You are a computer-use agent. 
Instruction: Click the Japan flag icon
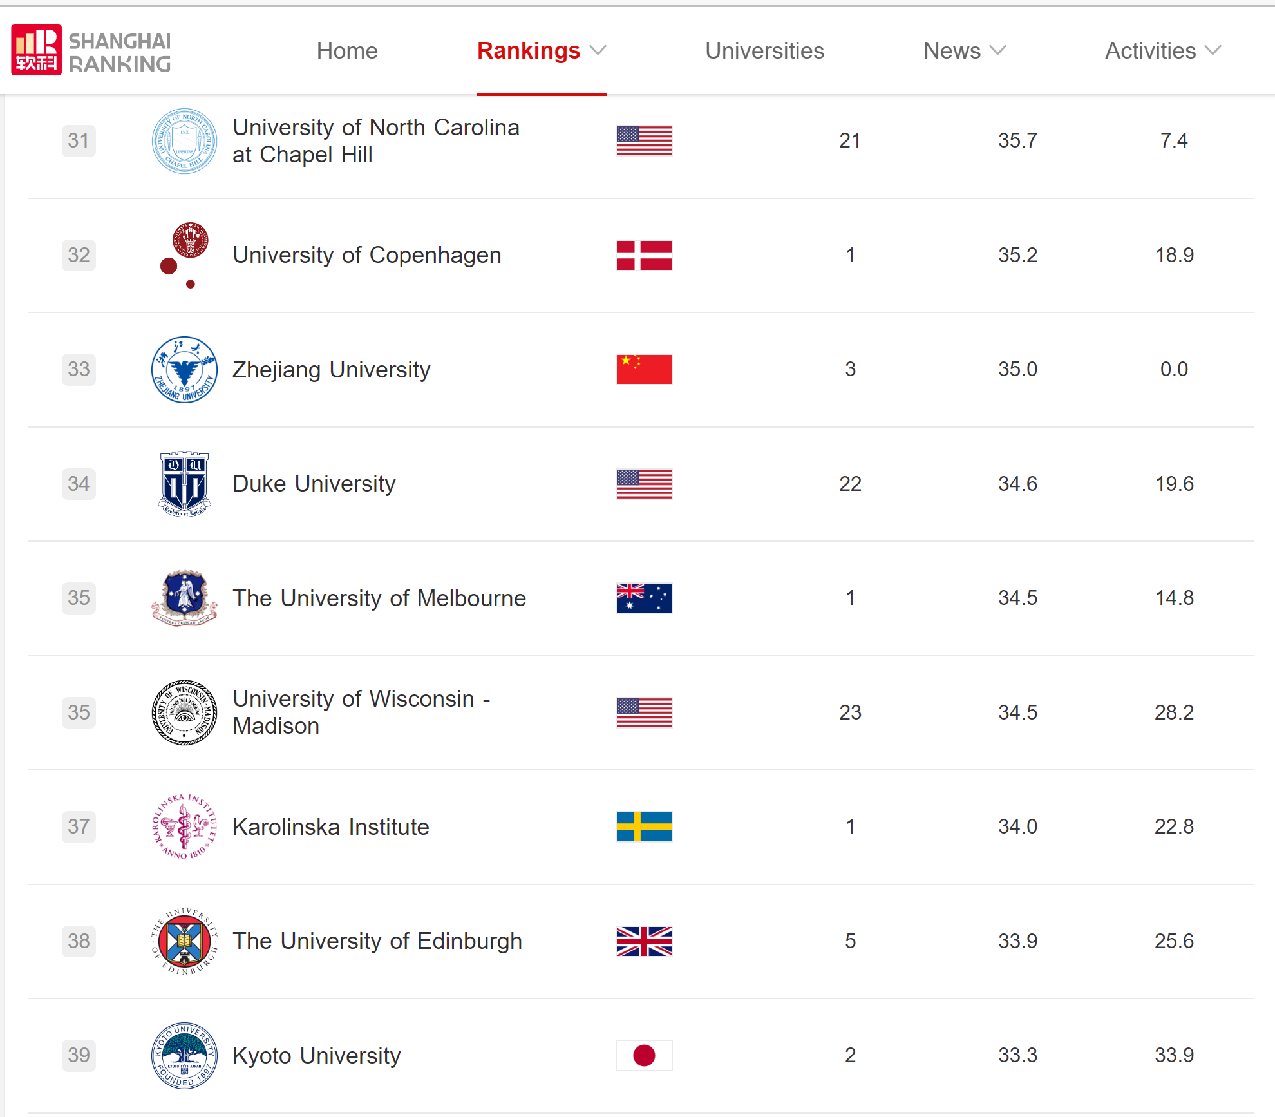pos(644,1055)
